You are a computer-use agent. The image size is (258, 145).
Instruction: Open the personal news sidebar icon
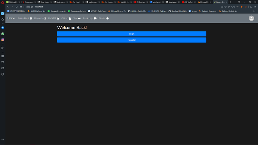point(3,68)
